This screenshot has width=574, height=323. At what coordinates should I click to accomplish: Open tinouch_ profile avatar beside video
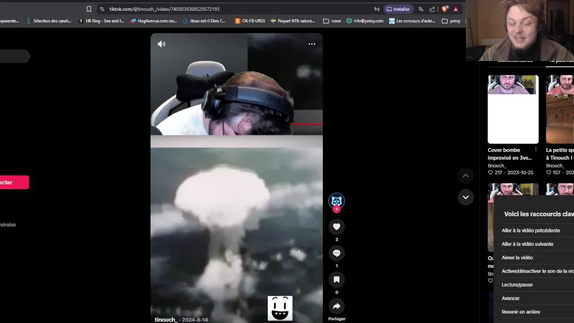click(336, 201)
